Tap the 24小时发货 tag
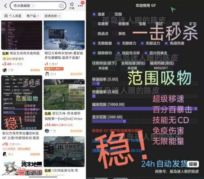 (x=9, y=149)
